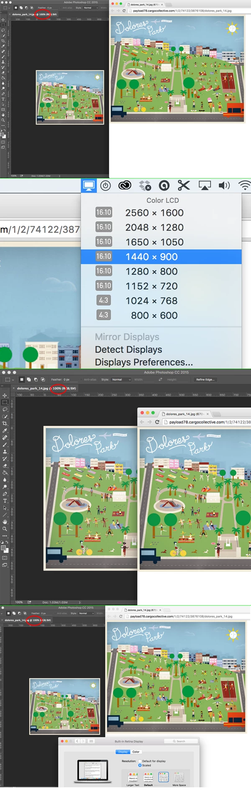Choose 1024 × 768 resolution
The height and width of the screenshot is (792, 251).
coord(161,301)
